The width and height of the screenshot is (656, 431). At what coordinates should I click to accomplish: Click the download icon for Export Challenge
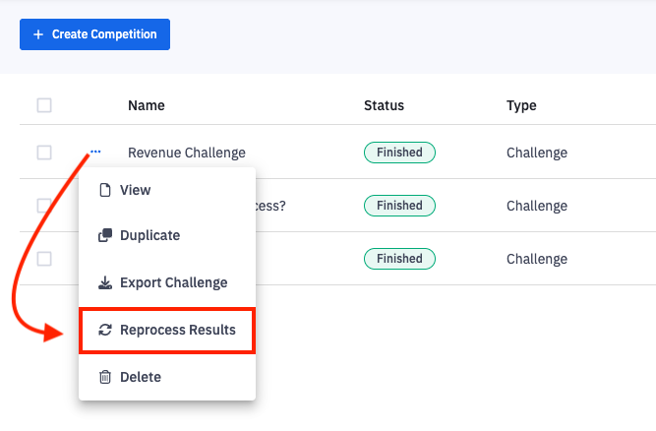point(105,283)
